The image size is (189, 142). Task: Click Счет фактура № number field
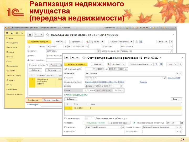pyautogui.click(x=94, y=69)
